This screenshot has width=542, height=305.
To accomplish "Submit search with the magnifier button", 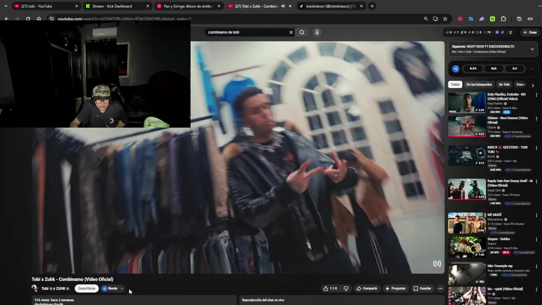I will click(302, 32).
